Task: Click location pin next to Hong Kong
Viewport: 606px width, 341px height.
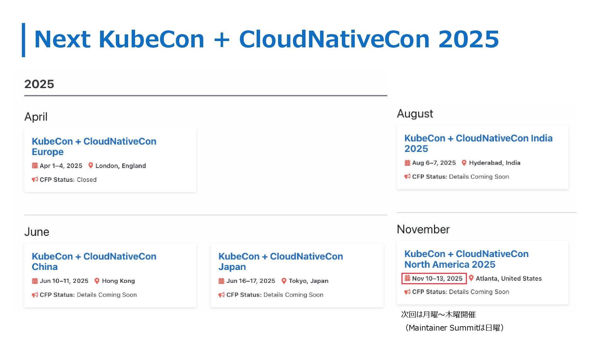Action: 97,281
